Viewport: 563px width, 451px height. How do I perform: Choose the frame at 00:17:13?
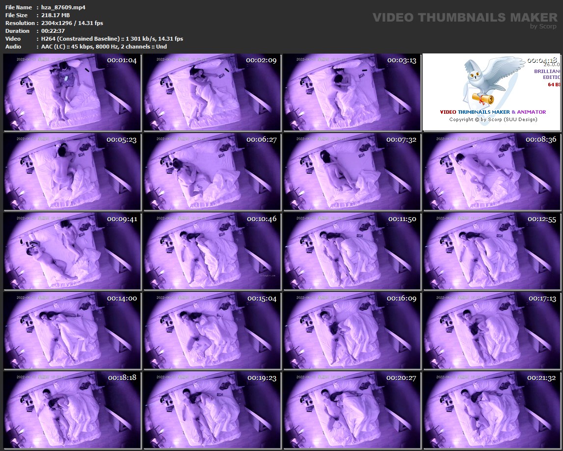[492, 330]
